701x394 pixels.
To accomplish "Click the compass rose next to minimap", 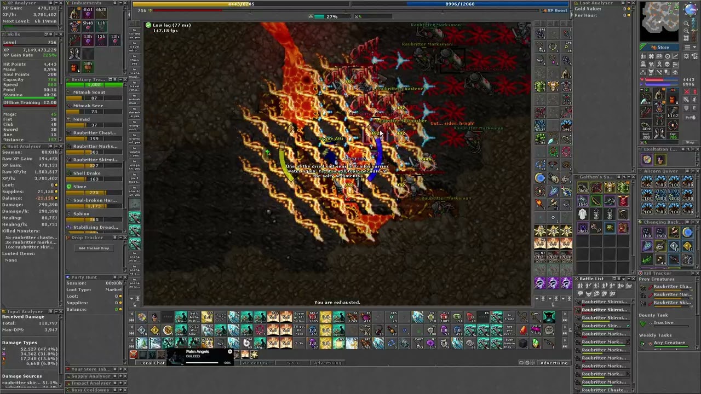I will 691,9.
